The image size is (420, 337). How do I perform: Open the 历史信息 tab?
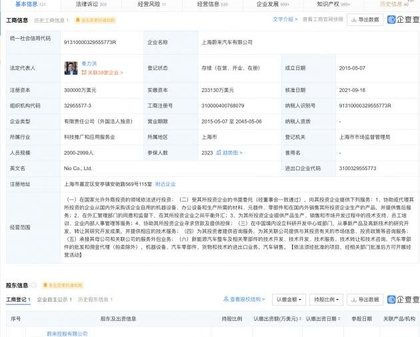[x=394, y=4]
